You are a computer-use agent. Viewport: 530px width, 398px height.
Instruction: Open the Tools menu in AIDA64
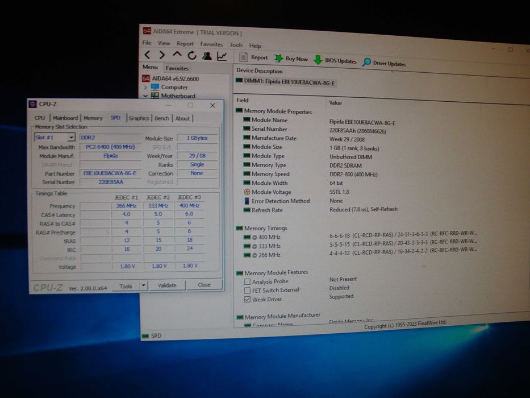tap(236, 45)
